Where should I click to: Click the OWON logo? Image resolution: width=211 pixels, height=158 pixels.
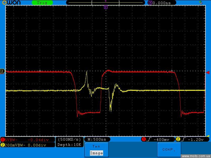click(13, 3)
